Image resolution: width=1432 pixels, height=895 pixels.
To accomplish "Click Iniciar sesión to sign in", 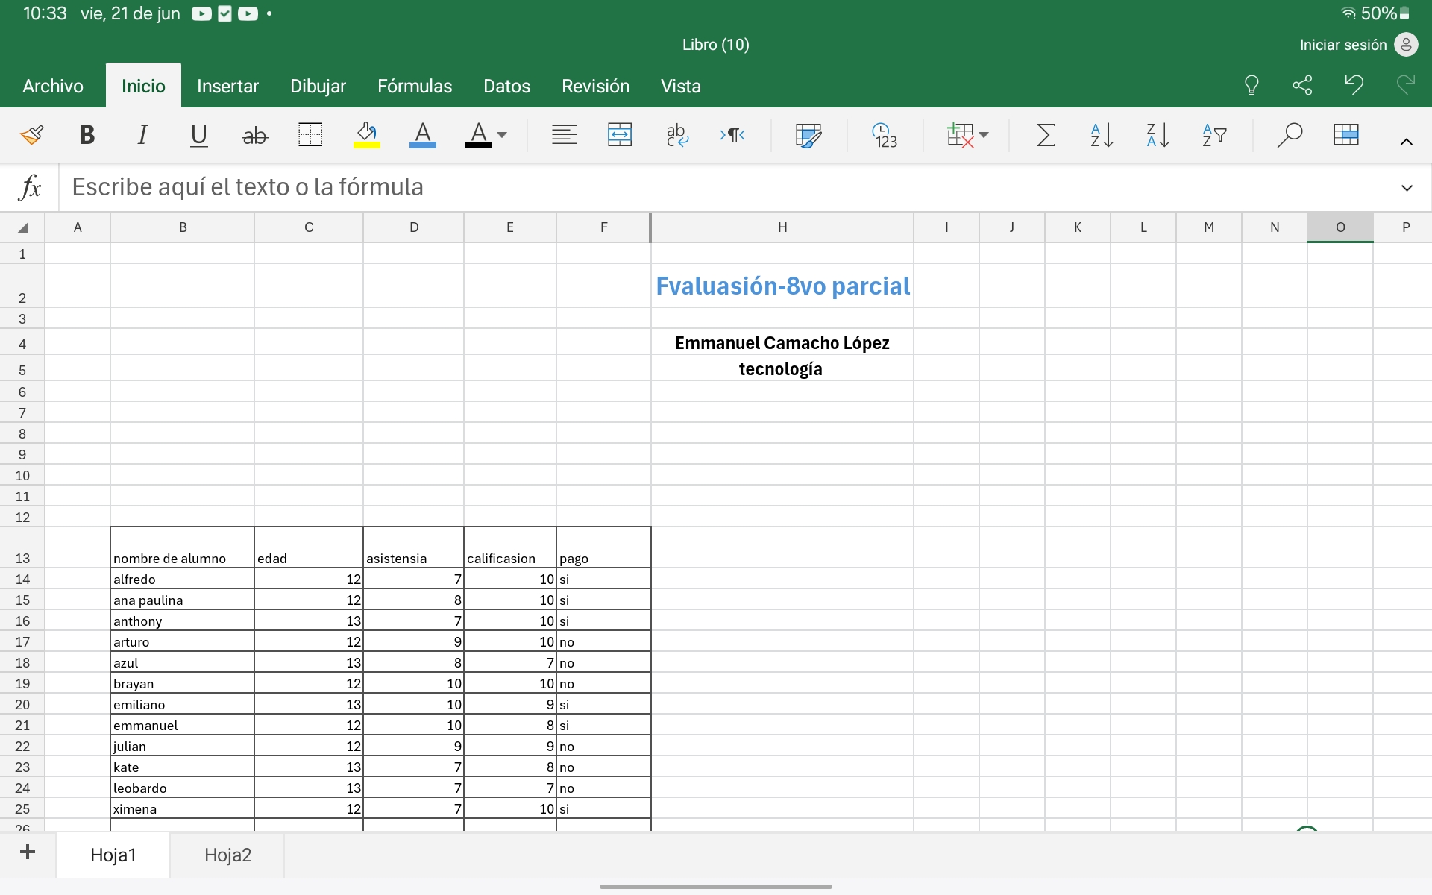I will 1342,45.
